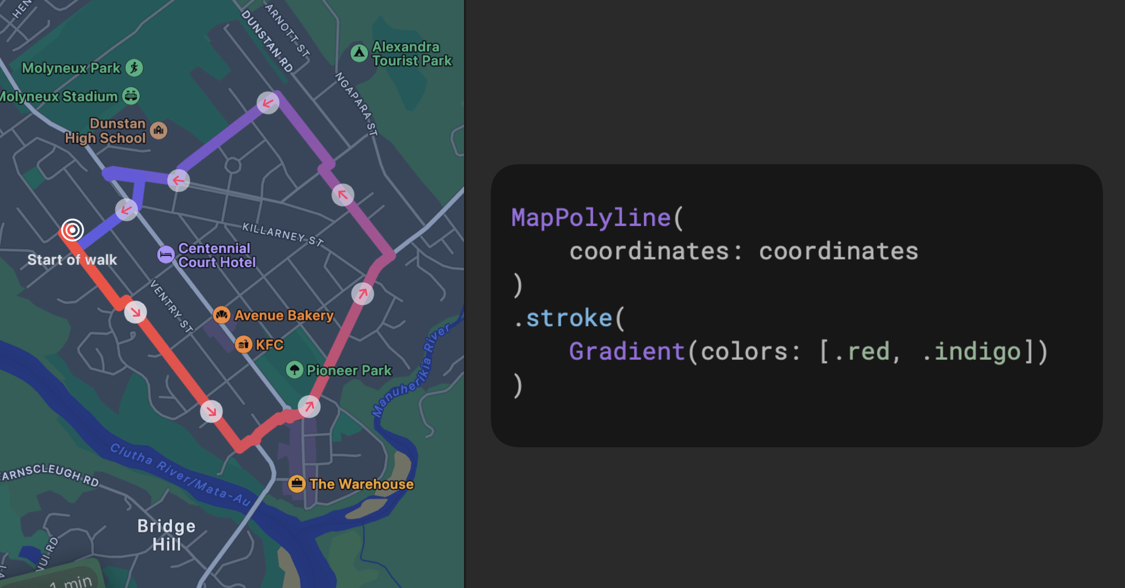Click the Ventry St road label
Screen dimensions: 1125x588
coord(171,306)
